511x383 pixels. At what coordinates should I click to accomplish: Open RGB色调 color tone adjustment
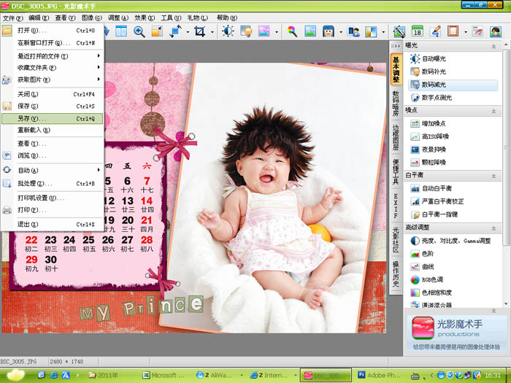(432, 279)
